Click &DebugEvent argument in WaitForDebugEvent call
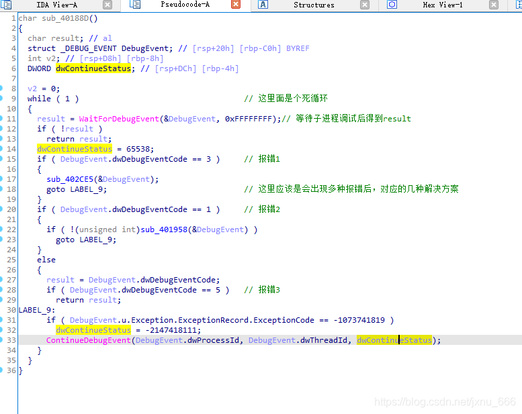Viewport: 522px width, 414px height. 189,119
